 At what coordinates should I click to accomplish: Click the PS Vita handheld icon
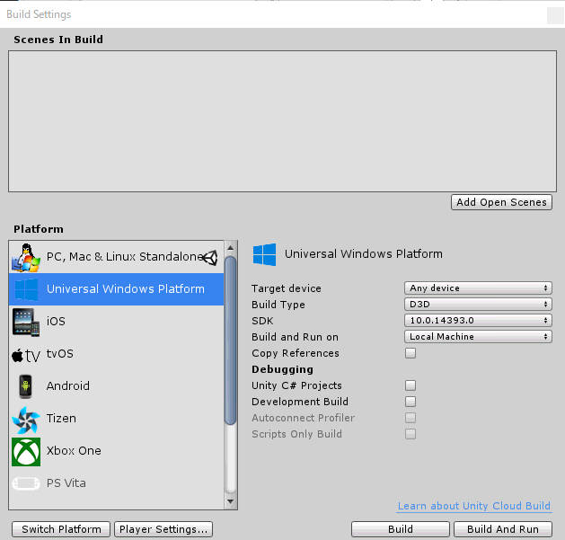[26, 483]
